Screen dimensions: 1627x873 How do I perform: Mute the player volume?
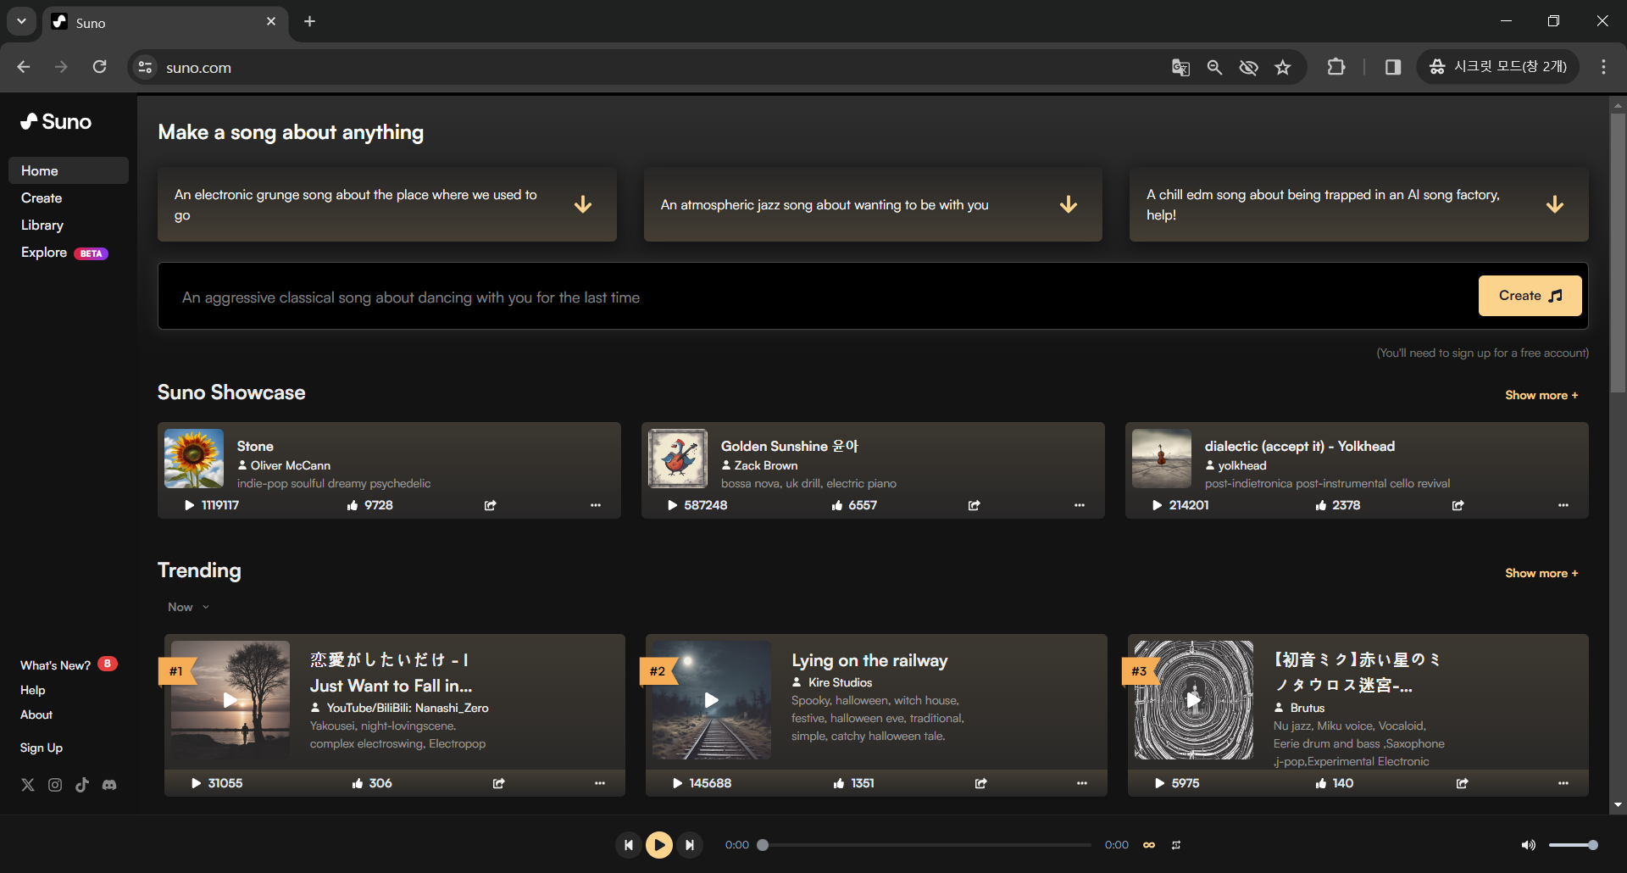pyautogui.click(x=1529, y=845)
